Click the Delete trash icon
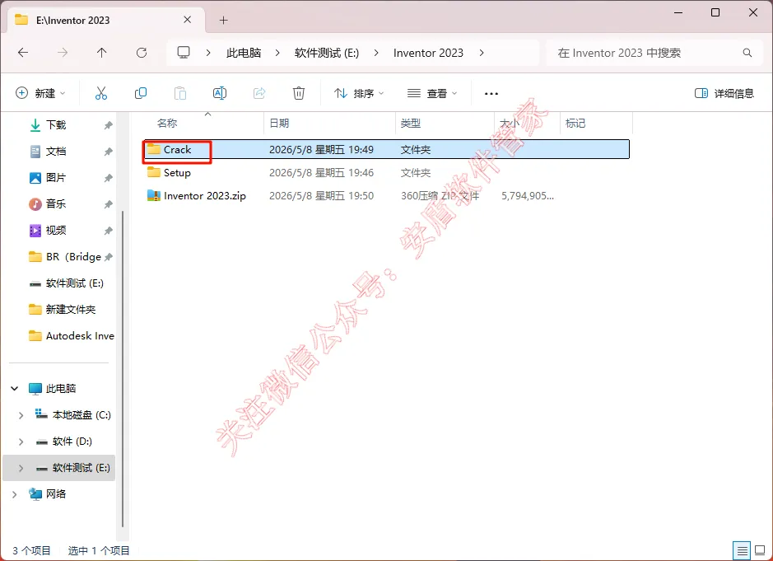Viewport: 773px width, 561px height. pyautogui.click(x=299, y=93)
